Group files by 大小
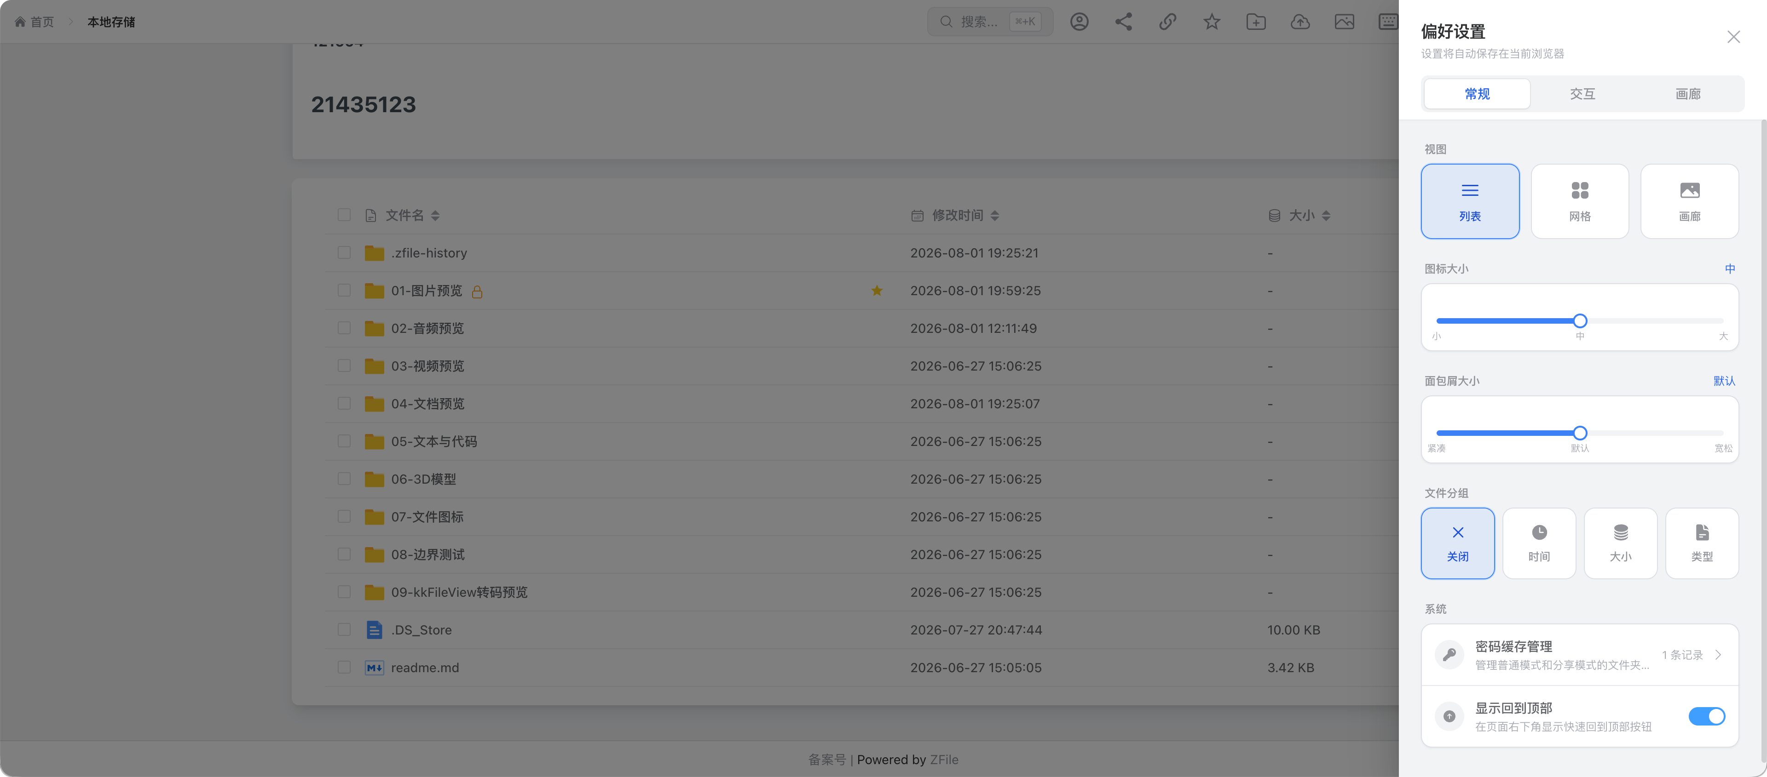 1621,543
